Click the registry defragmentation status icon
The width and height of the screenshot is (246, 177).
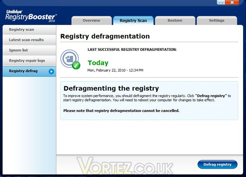point(70,59)
